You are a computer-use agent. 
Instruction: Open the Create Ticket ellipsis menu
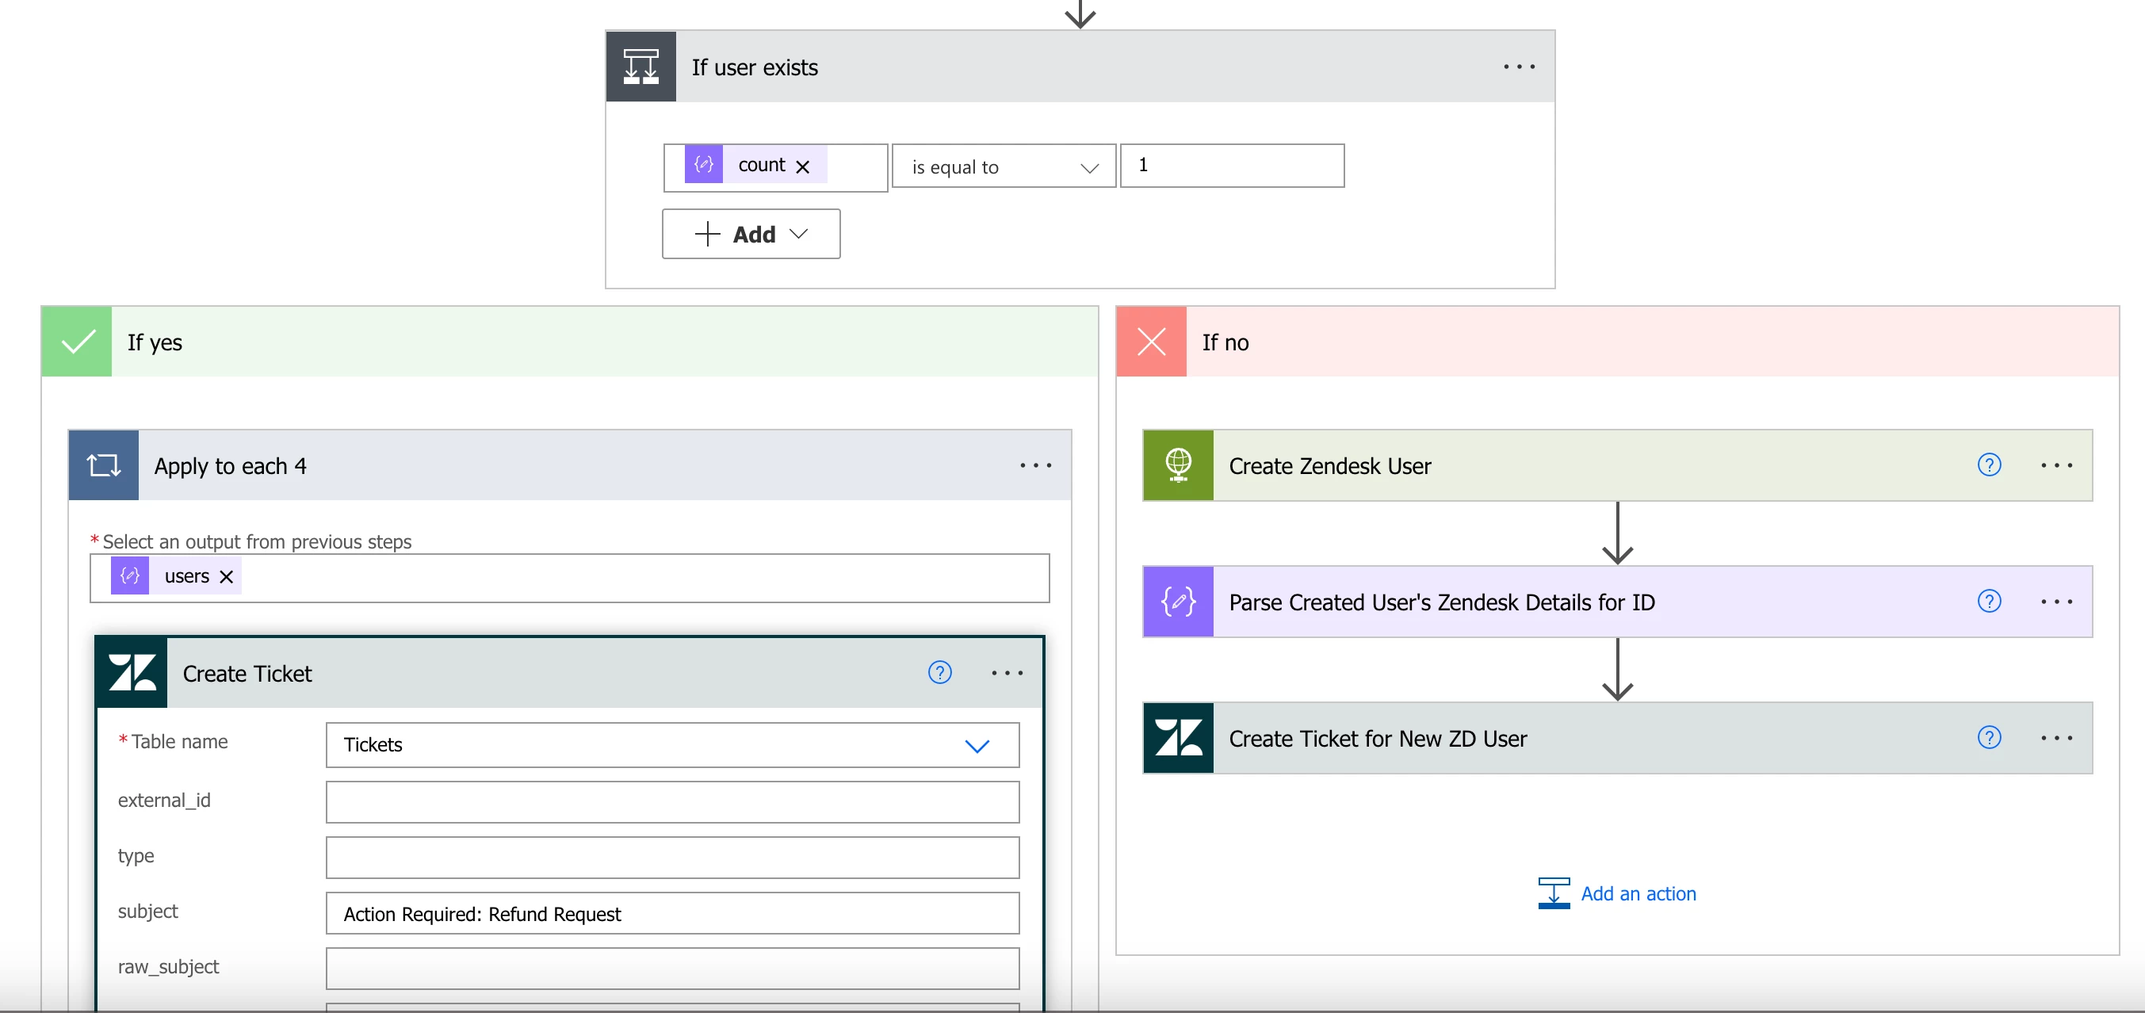coord(1007,672)
